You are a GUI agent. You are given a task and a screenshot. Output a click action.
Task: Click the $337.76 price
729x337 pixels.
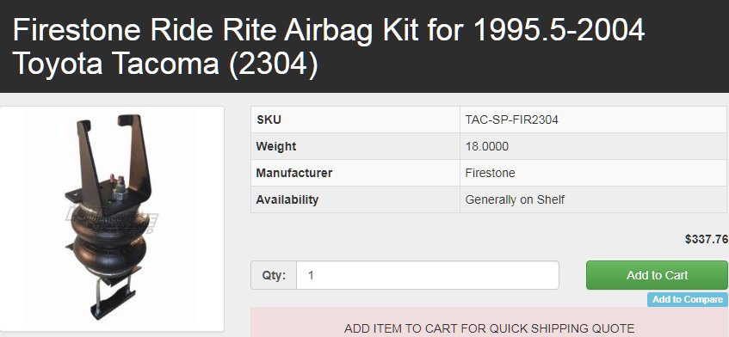coord(707,239)
